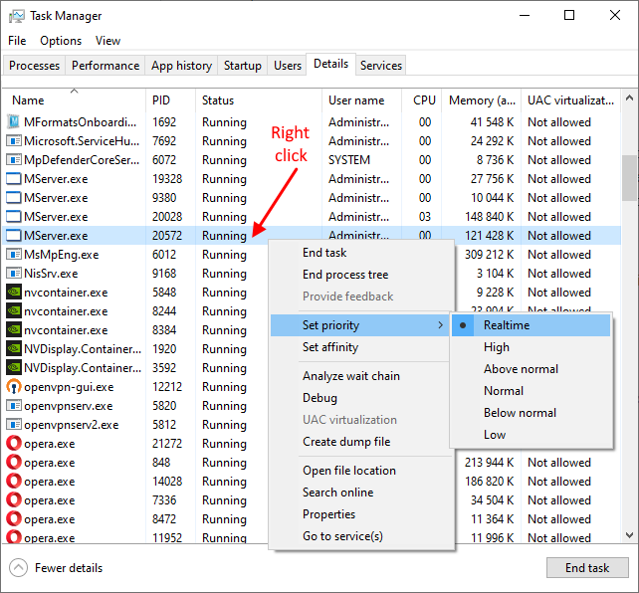Sort by Name column header

click(74, 100)
